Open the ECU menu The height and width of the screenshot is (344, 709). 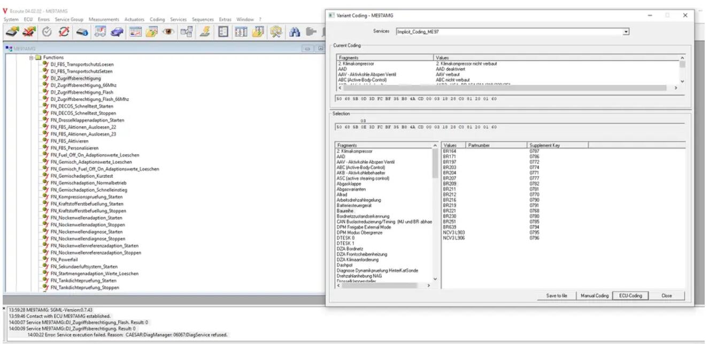tap(28, 19)
